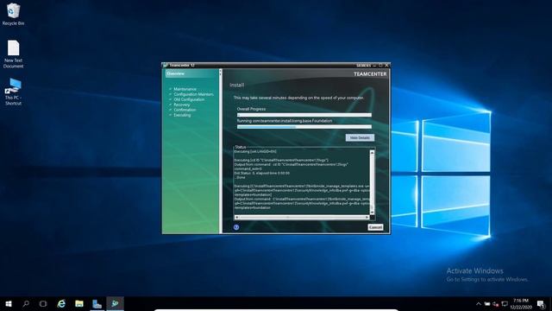Click the Status log right scroll arrow

pyautogui.click(x=367, y=217)
